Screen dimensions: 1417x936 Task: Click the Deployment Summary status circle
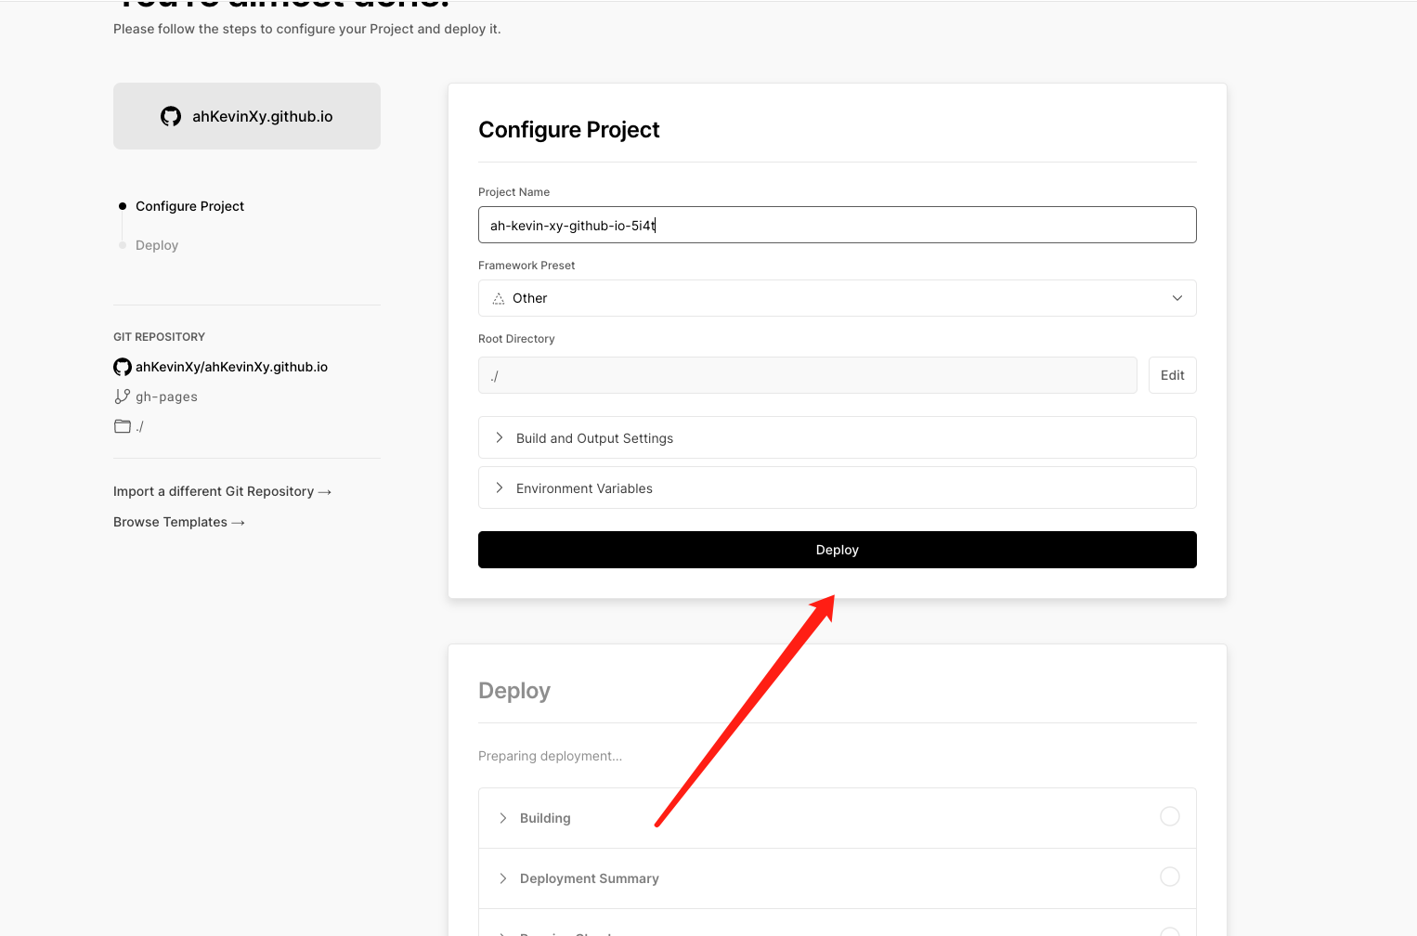(x=1169, y=877)
